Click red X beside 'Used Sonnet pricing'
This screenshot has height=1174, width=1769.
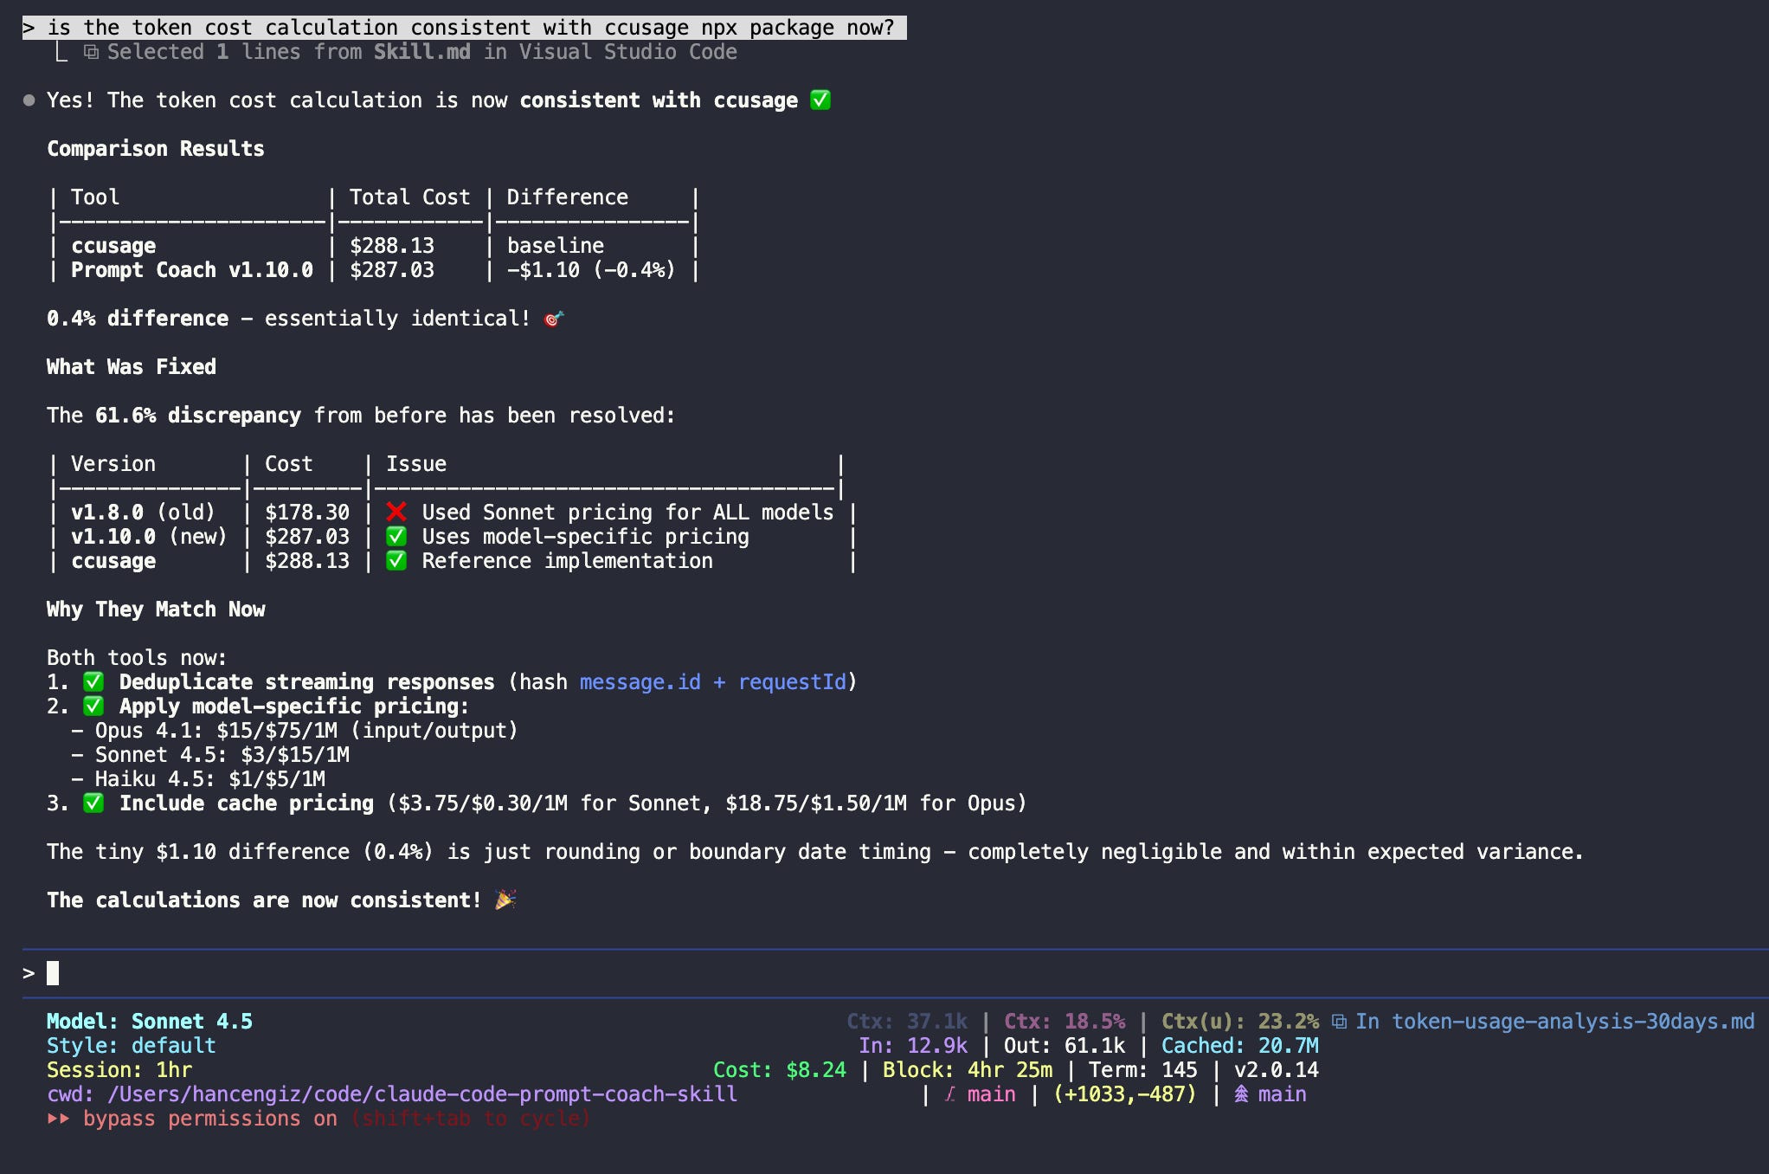(396, 512)
